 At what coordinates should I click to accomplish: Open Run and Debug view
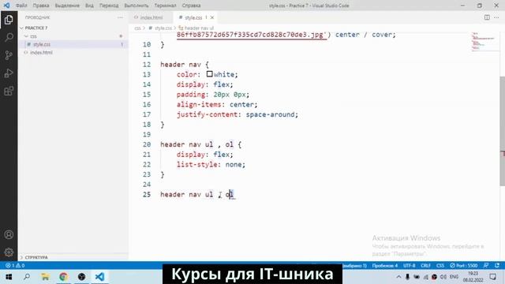(9, 73)
